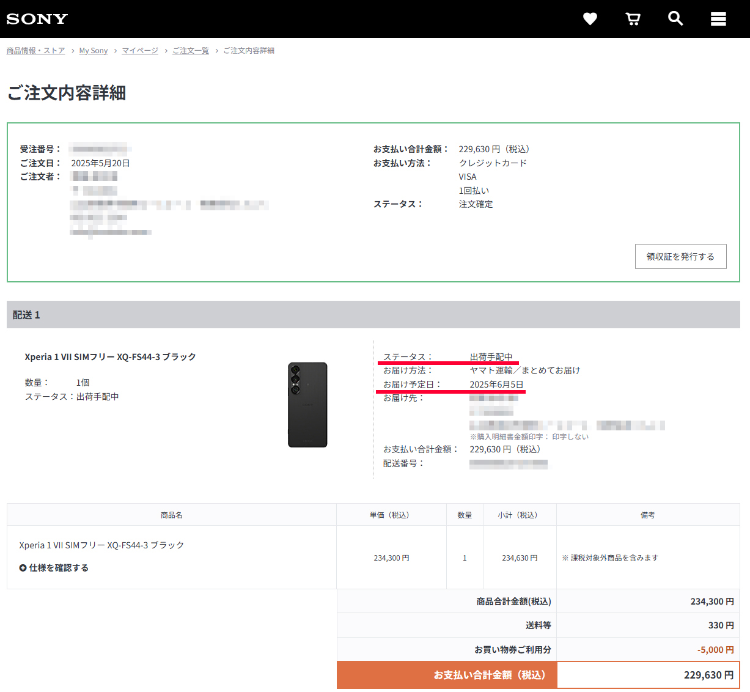Expand 仕様を確認する

(54, 568)
